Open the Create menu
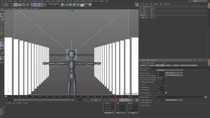 coord(10,1)
